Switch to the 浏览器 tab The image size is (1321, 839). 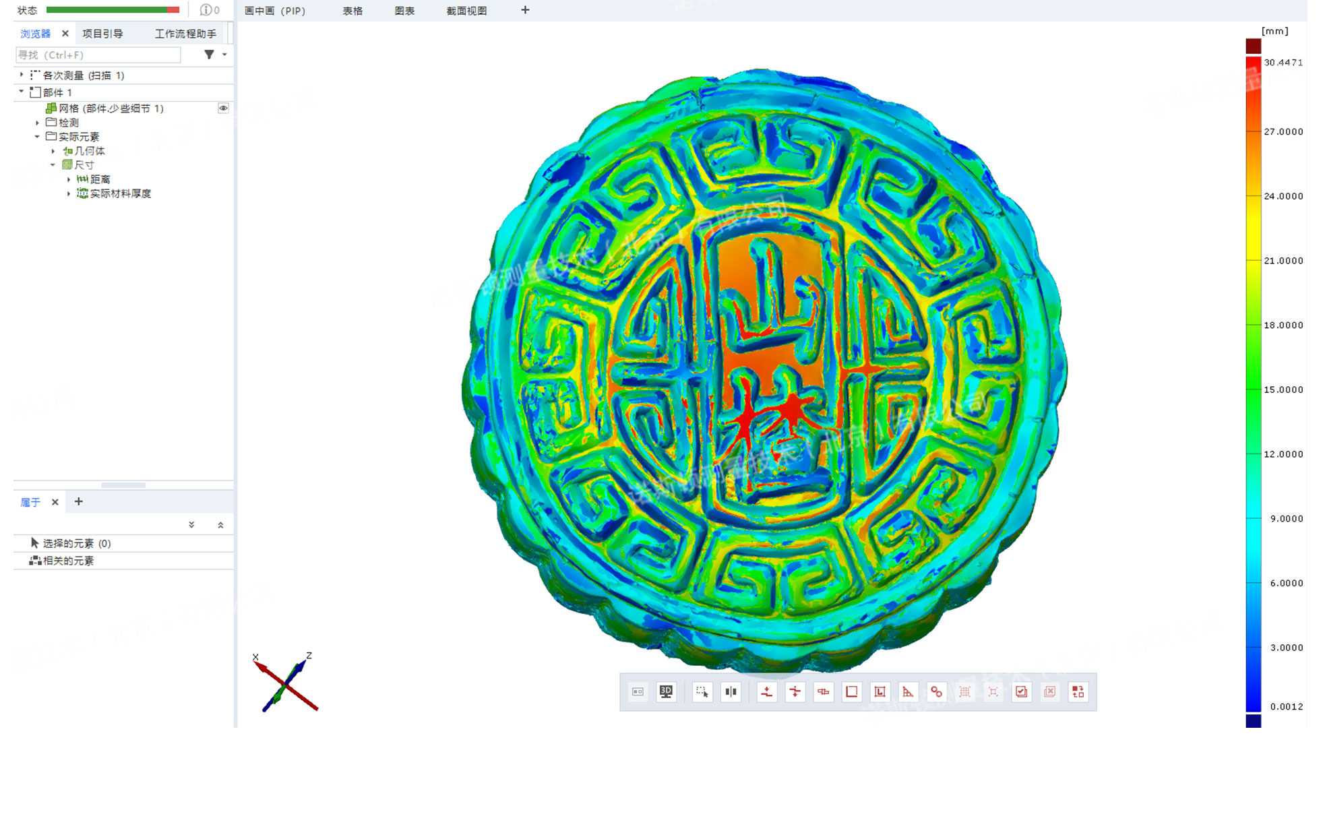[x=35, y=33]
